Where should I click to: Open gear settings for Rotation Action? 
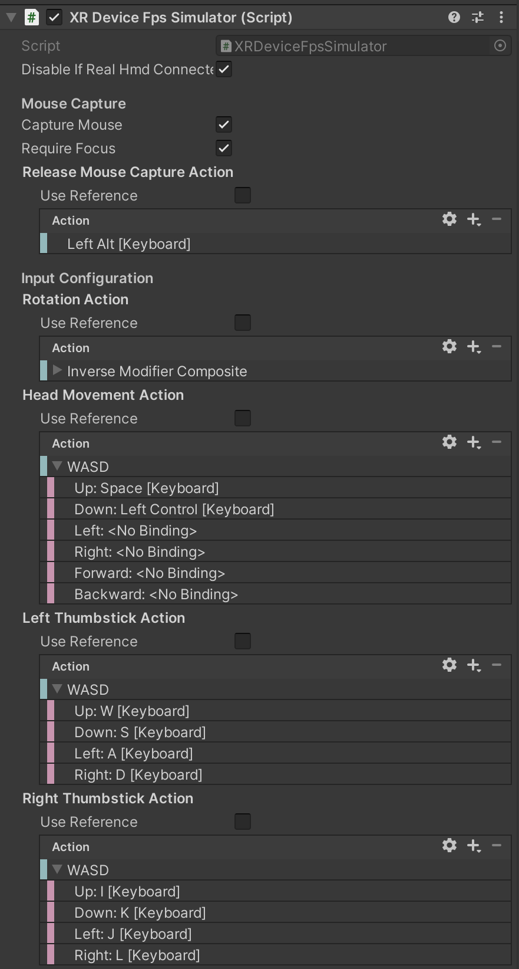coord(449,346)
